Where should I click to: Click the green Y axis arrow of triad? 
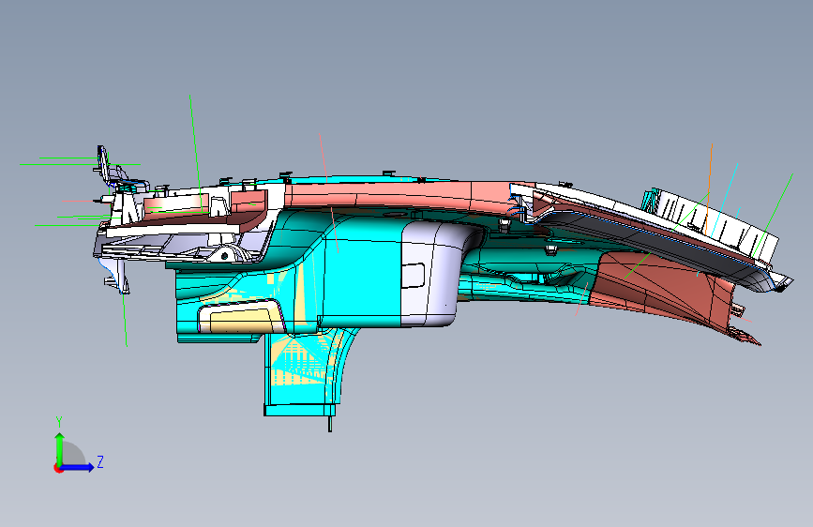click(59, 448)
